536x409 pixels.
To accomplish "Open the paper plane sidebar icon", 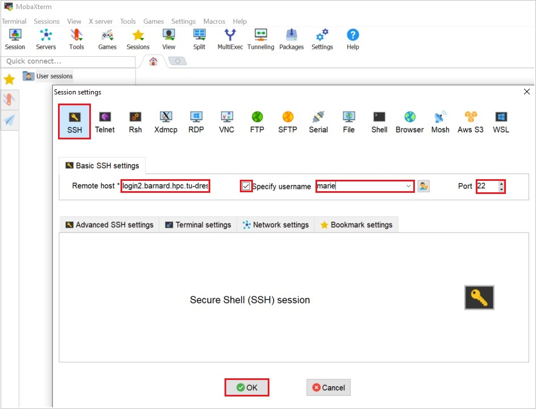I will pyautogui.click(x=9, y=120).
